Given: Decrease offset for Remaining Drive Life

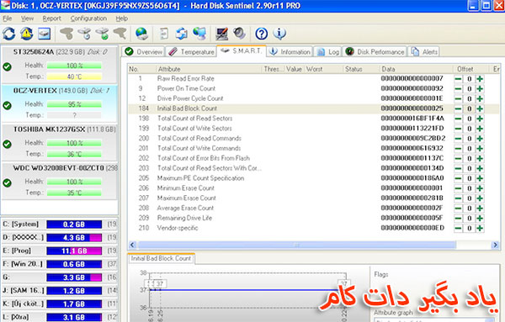Looking at the screenshot, I should click(x=459, y=218).
